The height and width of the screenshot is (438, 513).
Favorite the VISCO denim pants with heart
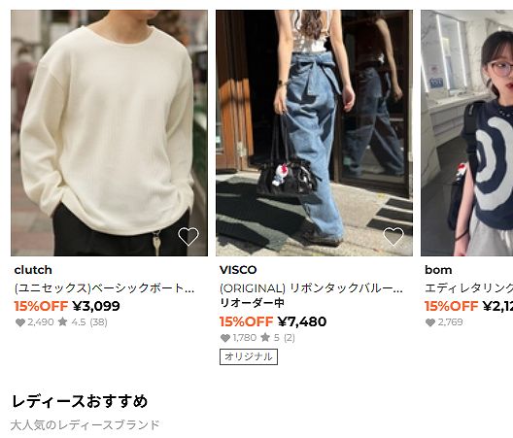393,237
